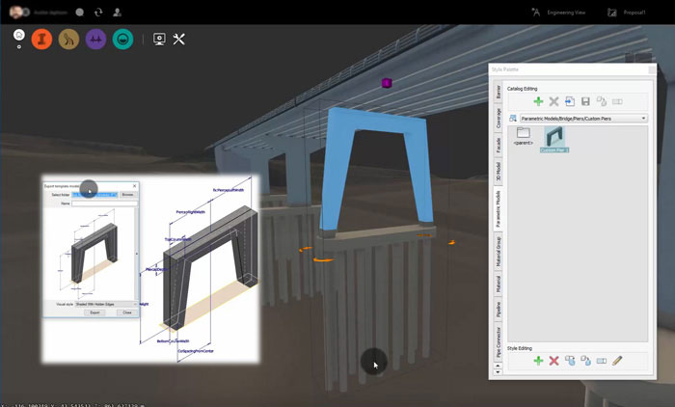675x407 pixels.
Task: Click the save disk icon in Catalog Editing
Action: pos(584,101)
